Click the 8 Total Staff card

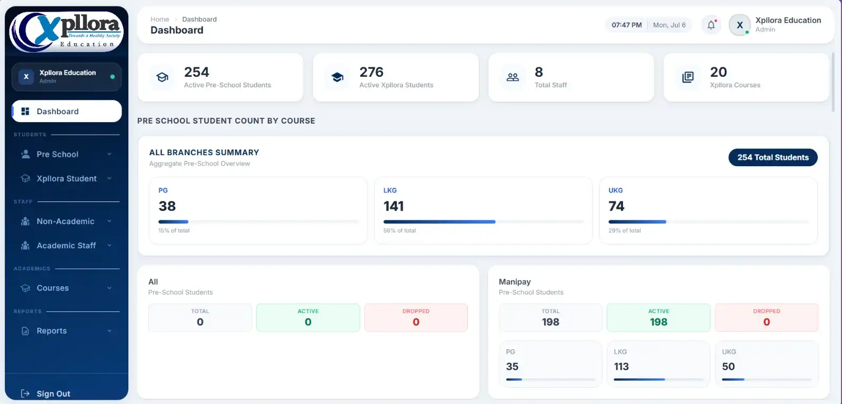(x=571, y=77)
